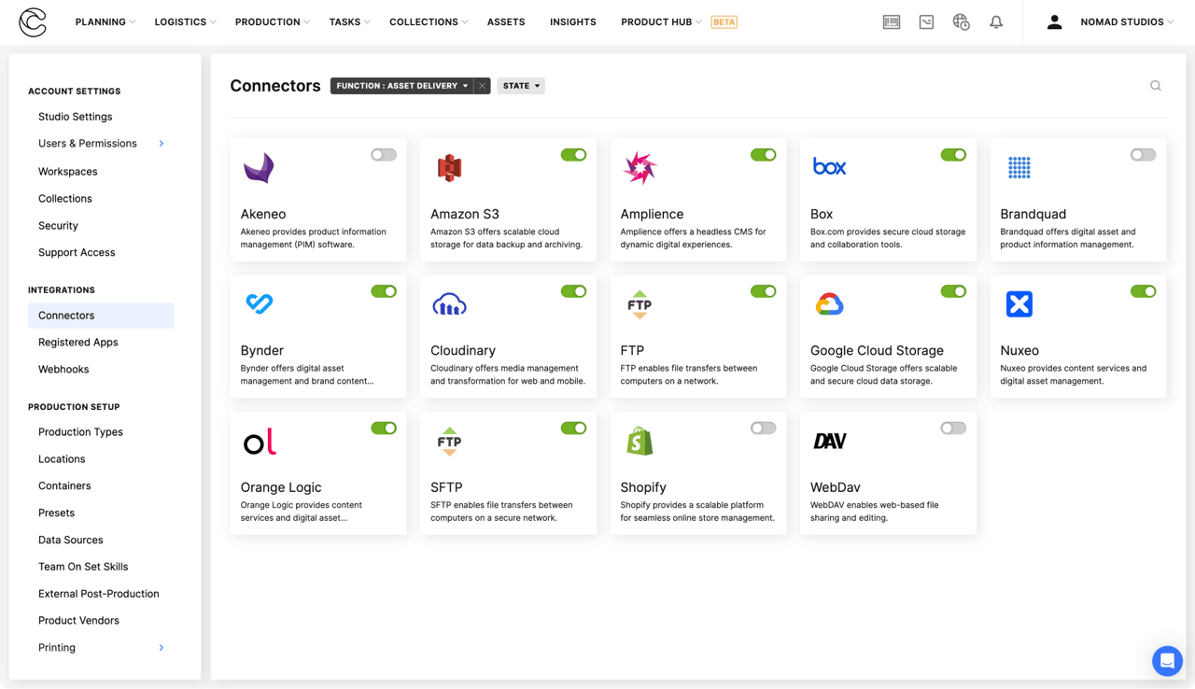Click the Brandquad logo icon
1195x689 pixels.
click(1019, 167)
